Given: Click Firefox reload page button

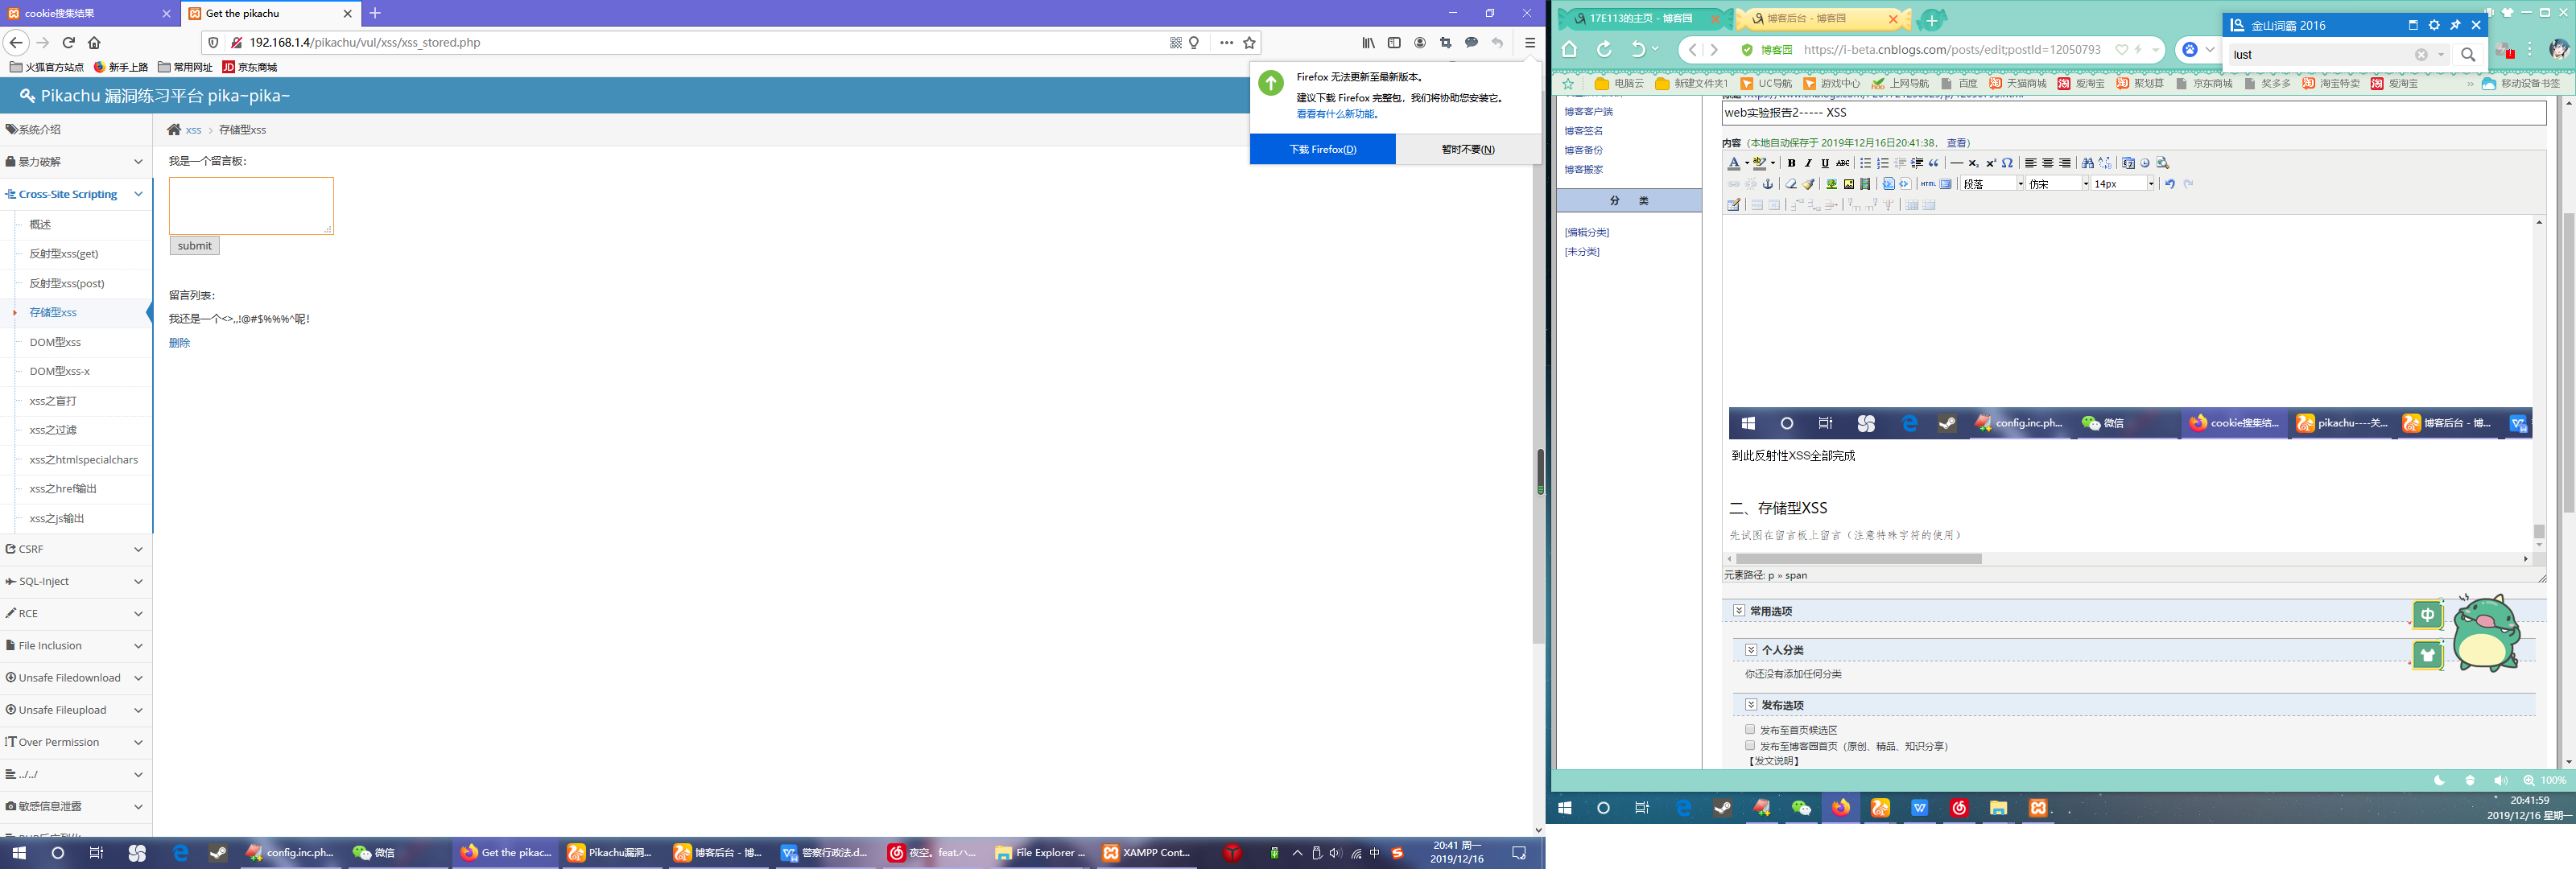Looking at the screenshot, I should [69, 43].
